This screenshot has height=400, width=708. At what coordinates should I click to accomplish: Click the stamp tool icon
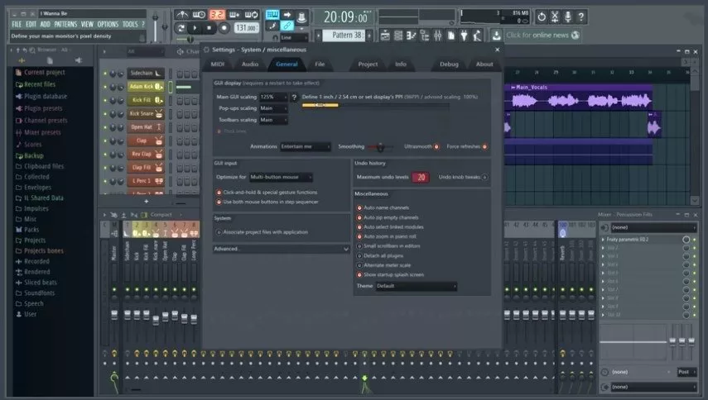[x=301, y=17]
